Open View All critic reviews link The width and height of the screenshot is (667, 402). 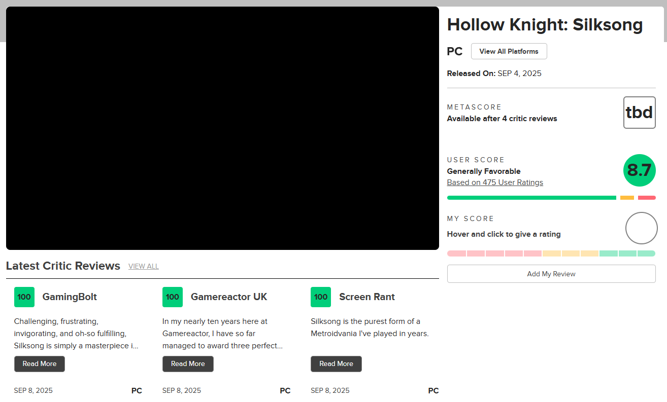coord(144,266)
